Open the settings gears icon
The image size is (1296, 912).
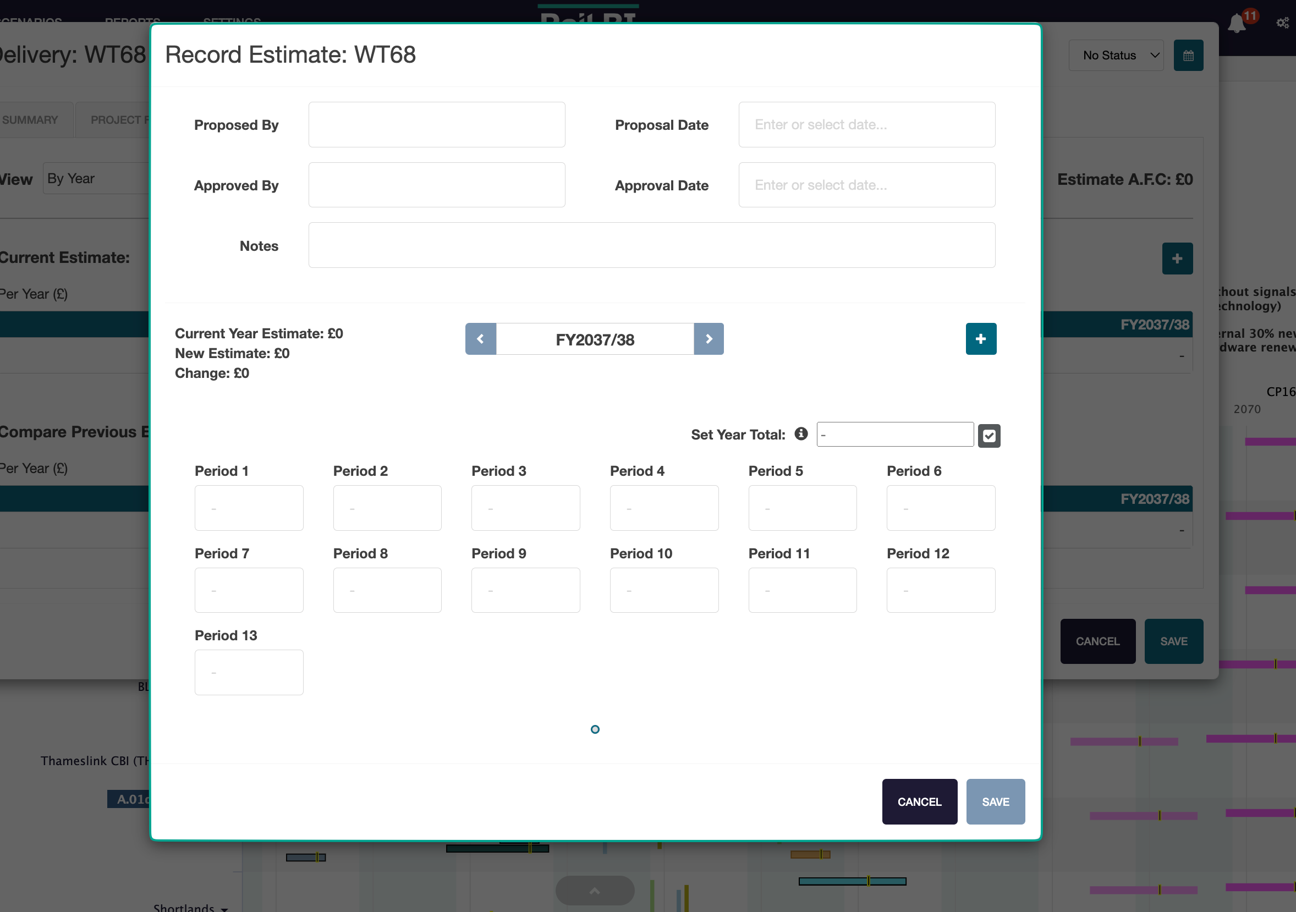(x=1282, y=23)
